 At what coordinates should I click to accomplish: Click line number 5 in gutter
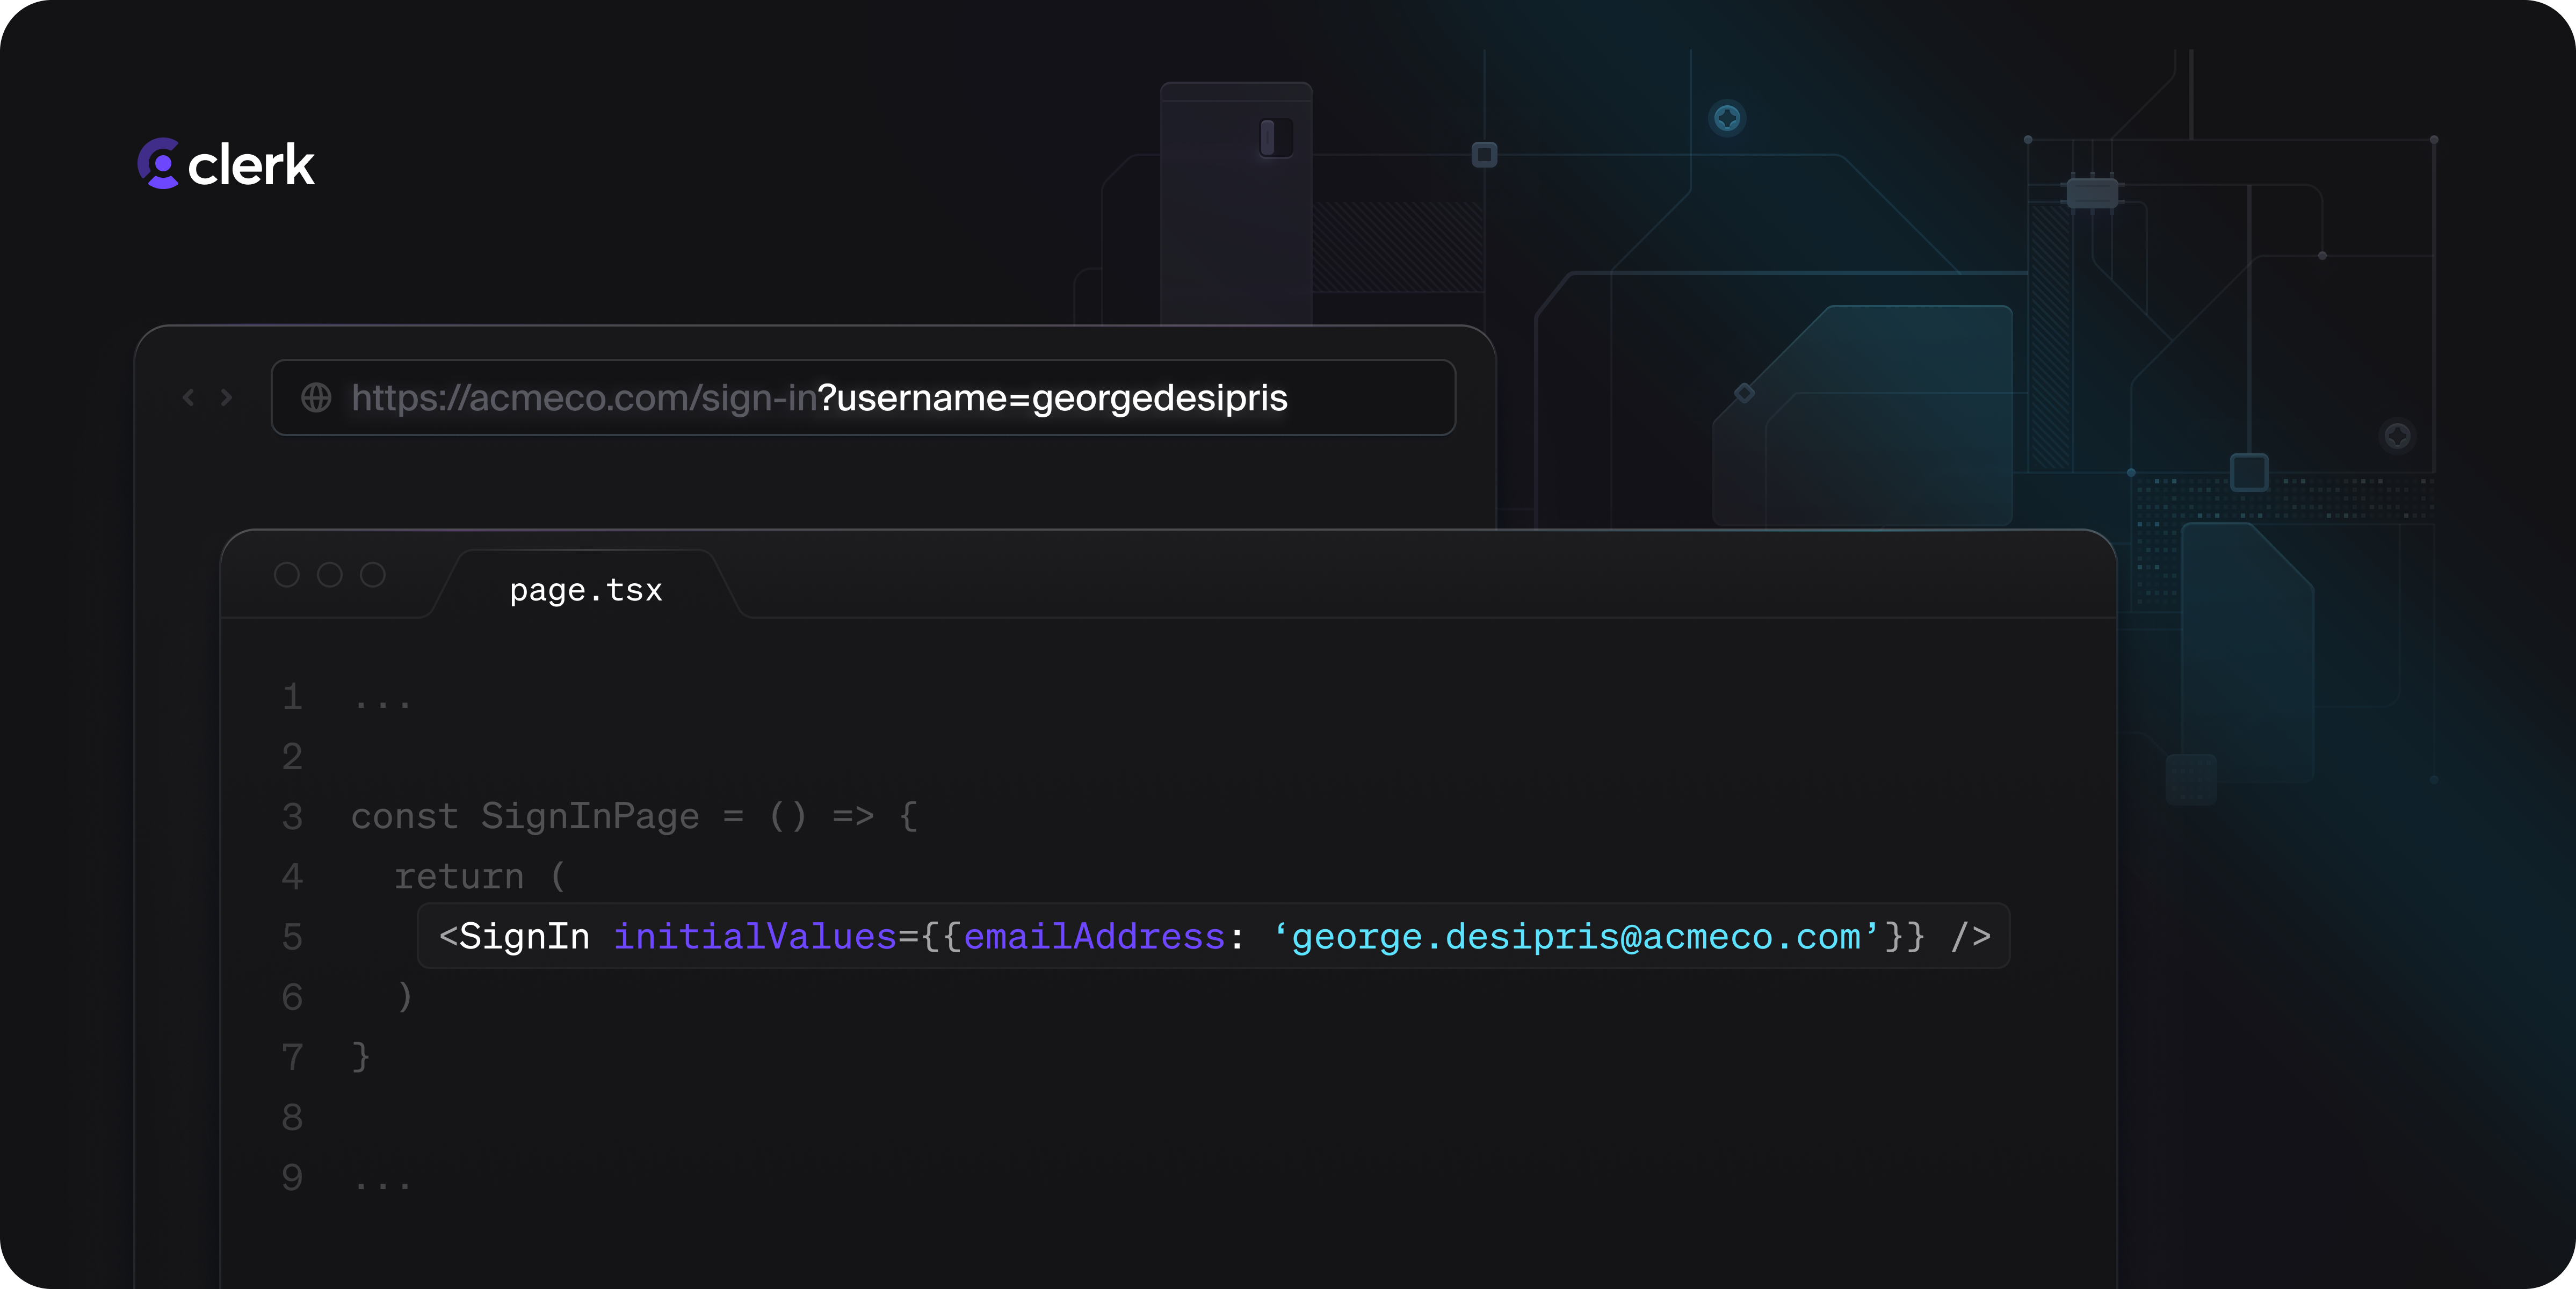[x=292, y=937]
